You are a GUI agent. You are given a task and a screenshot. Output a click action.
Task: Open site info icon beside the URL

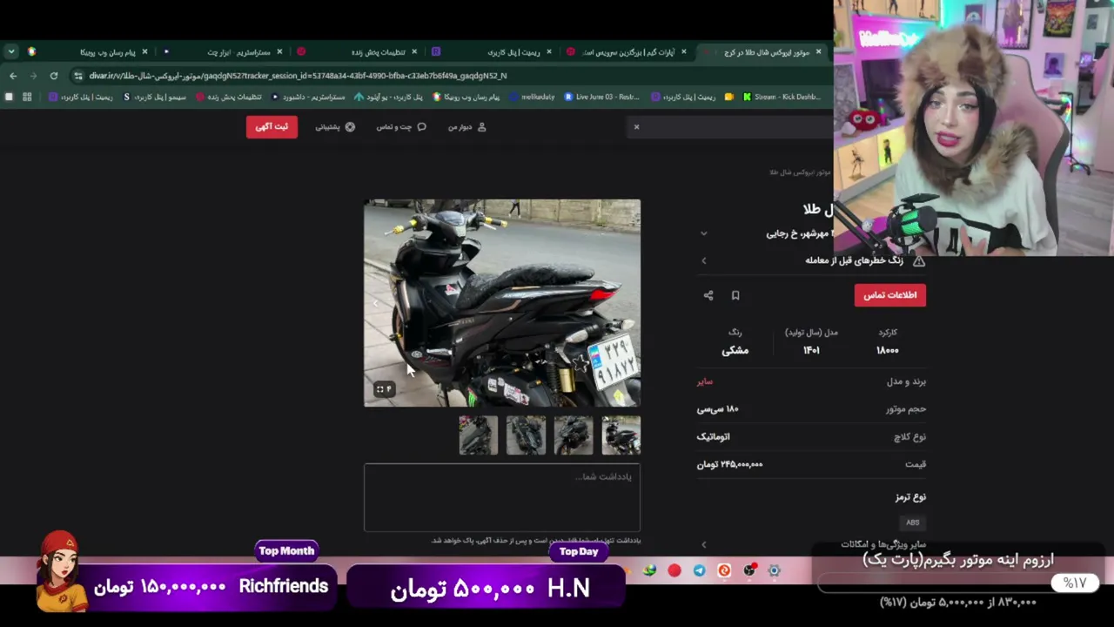78,76
